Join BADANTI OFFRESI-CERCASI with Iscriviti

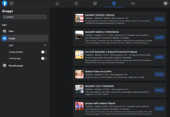(159, 19)
